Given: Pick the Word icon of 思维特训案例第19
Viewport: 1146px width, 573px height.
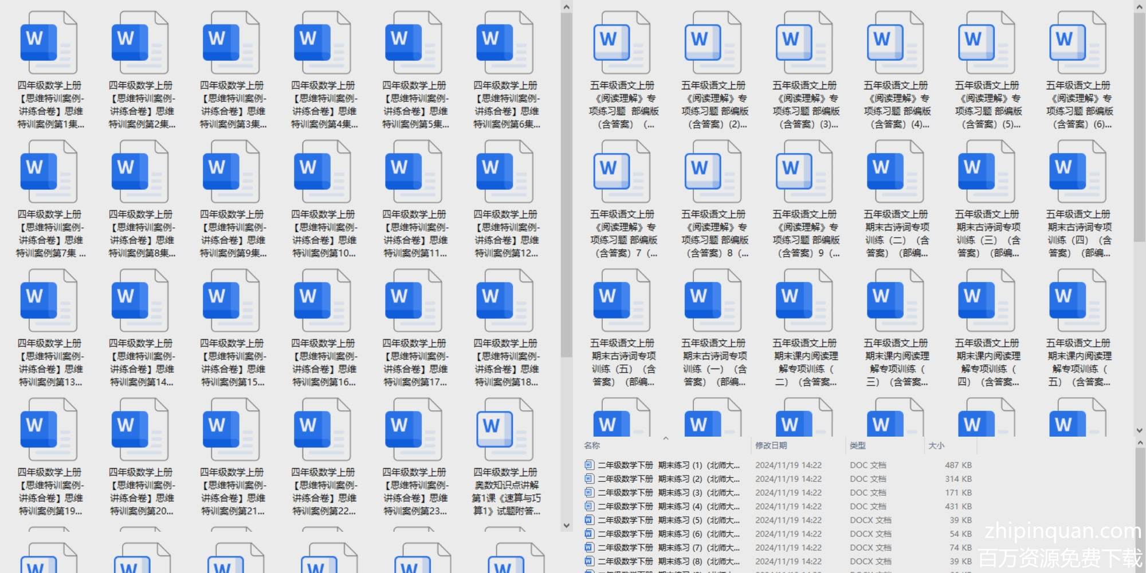Looking at the screenshot, I should pos(49,430).
